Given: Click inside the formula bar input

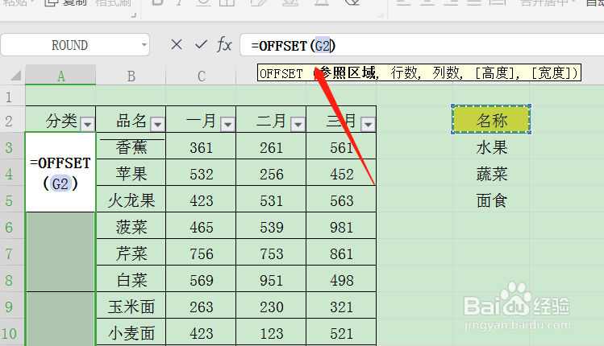Looking at the screenshot, I should pyautogui.click(x=422, y=45).
